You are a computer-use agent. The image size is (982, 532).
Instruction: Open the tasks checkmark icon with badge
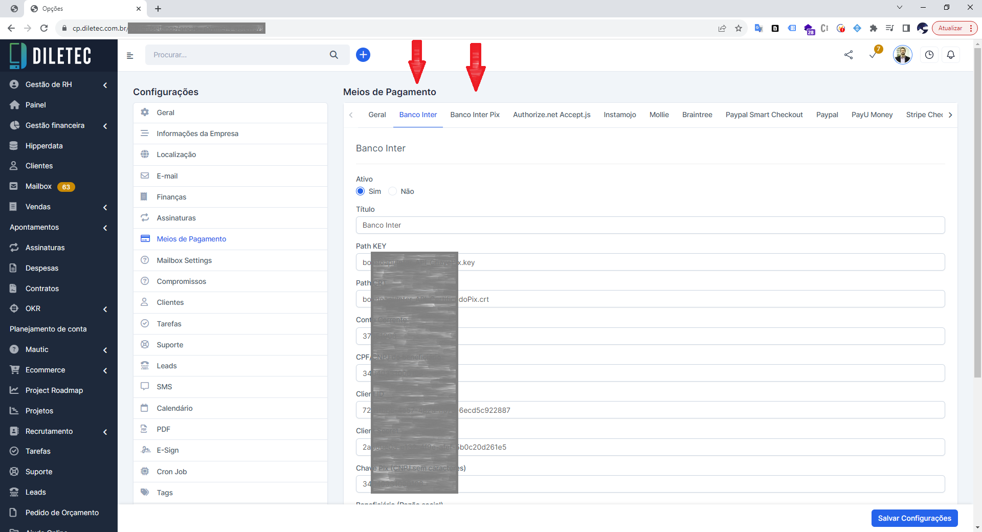click(x=874, y=54)
